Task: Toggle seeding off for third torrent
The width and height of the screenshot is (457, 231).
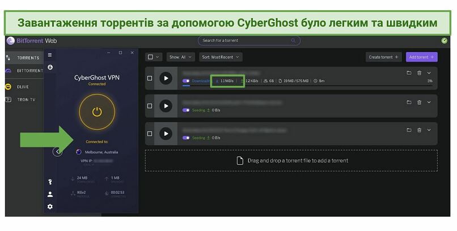Action: click(186, 138)
